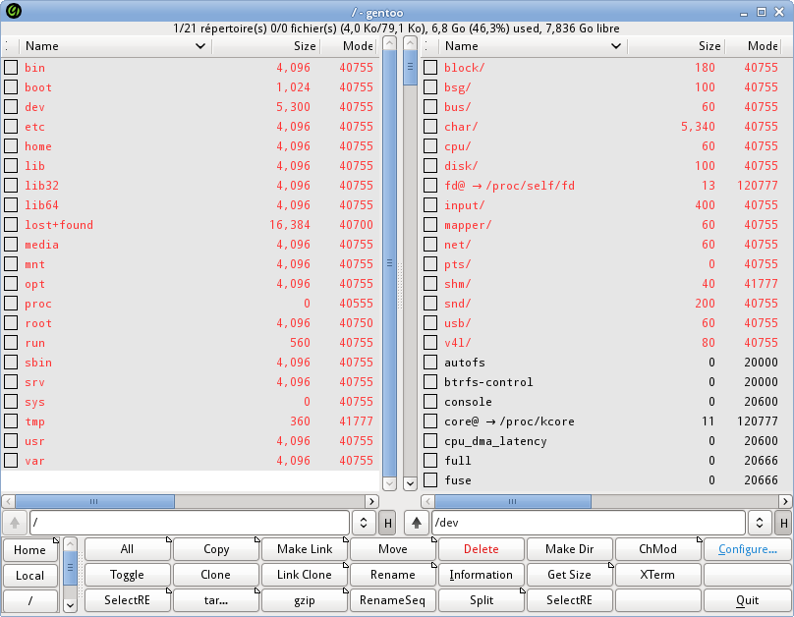Open the H history button beside the /dev path
Image resolution: width=794 pixels, height=617 pixels.
tap(784, 523)
